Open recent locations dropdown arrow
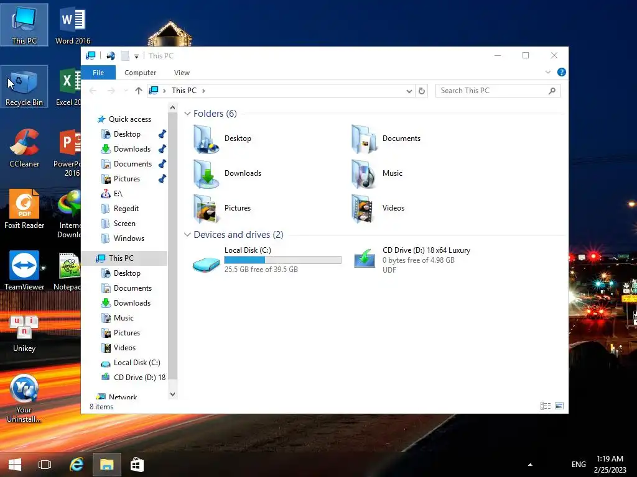This screenshot has height=477, width=637. coord(126,91)
